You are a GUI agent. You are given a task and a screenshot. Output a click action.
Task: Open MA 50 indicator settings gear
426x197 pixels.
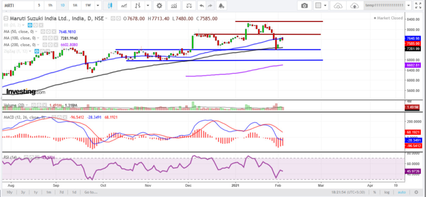pos(48,32)
